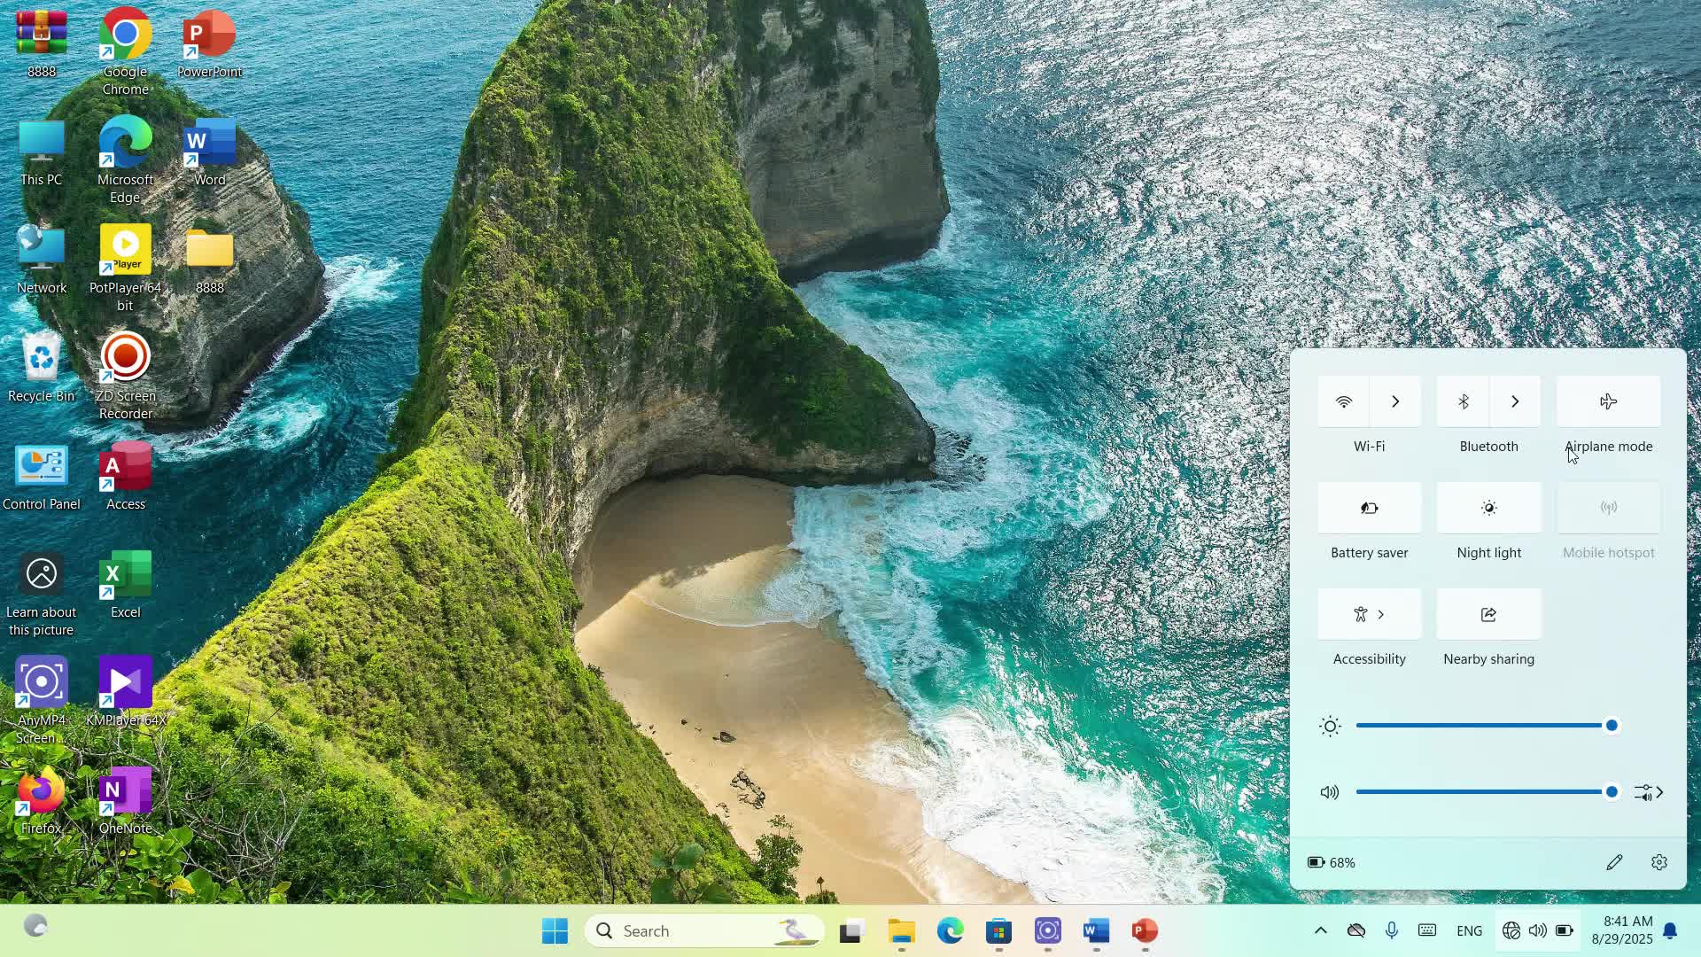Screen dimensions: 1701x957
Task: Expand Bluetooth device options
Action: coord(1515,401)
